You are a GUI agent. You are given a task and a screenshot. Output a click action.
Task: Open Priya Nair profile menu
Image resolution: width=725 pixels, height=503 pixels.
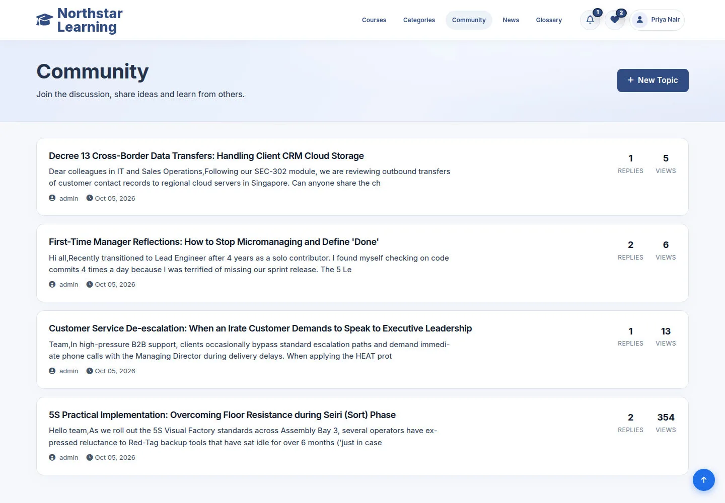tap(657, 20)
